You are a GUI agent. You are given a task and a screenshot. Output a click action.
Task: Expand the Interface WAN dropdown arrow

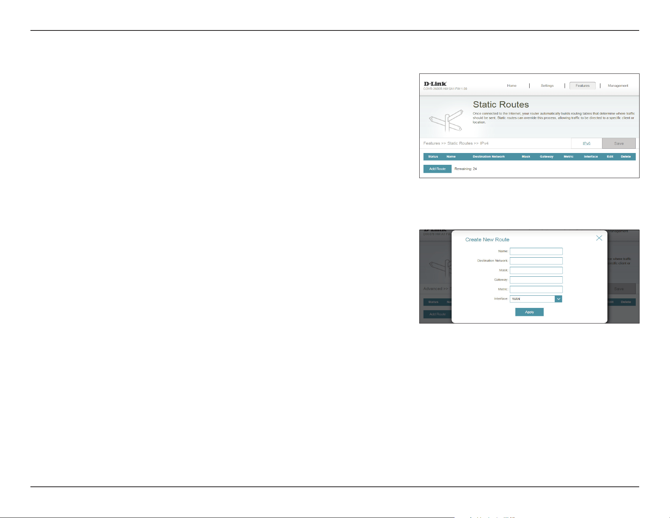coord(558,299)
